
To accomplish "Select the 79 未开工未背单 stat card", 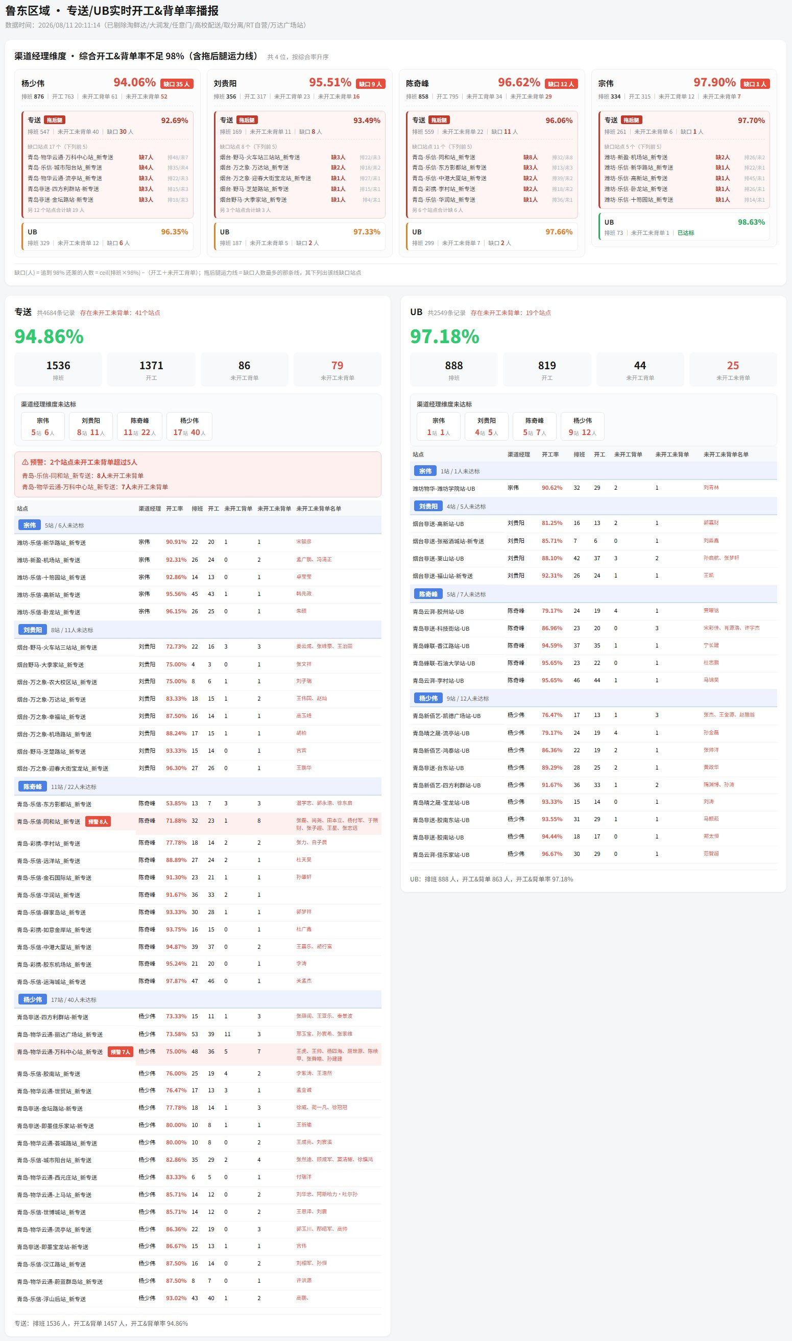I will pyautogui.click(x=338, y=369).
